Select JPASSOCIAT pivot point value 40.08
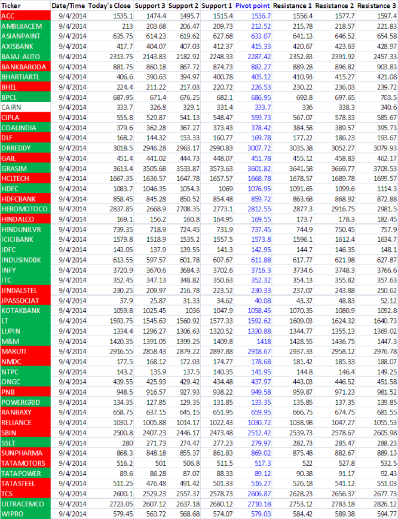398x519 pixels. pos(262,300)
